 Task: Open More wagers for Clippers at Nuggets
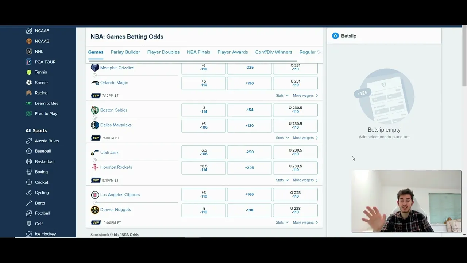click(x=305, y=222)
